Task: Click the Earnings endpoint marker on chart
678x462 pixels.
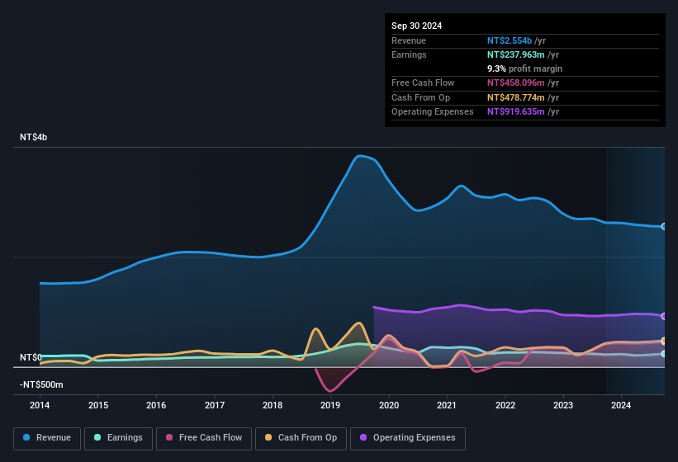Action: (664, 354)
